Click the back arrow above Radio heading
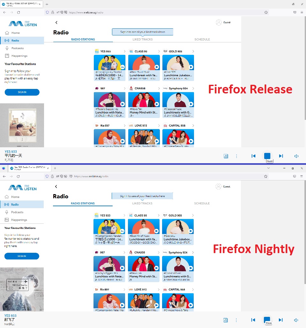The image size is (306, 328). click(56, 23)
